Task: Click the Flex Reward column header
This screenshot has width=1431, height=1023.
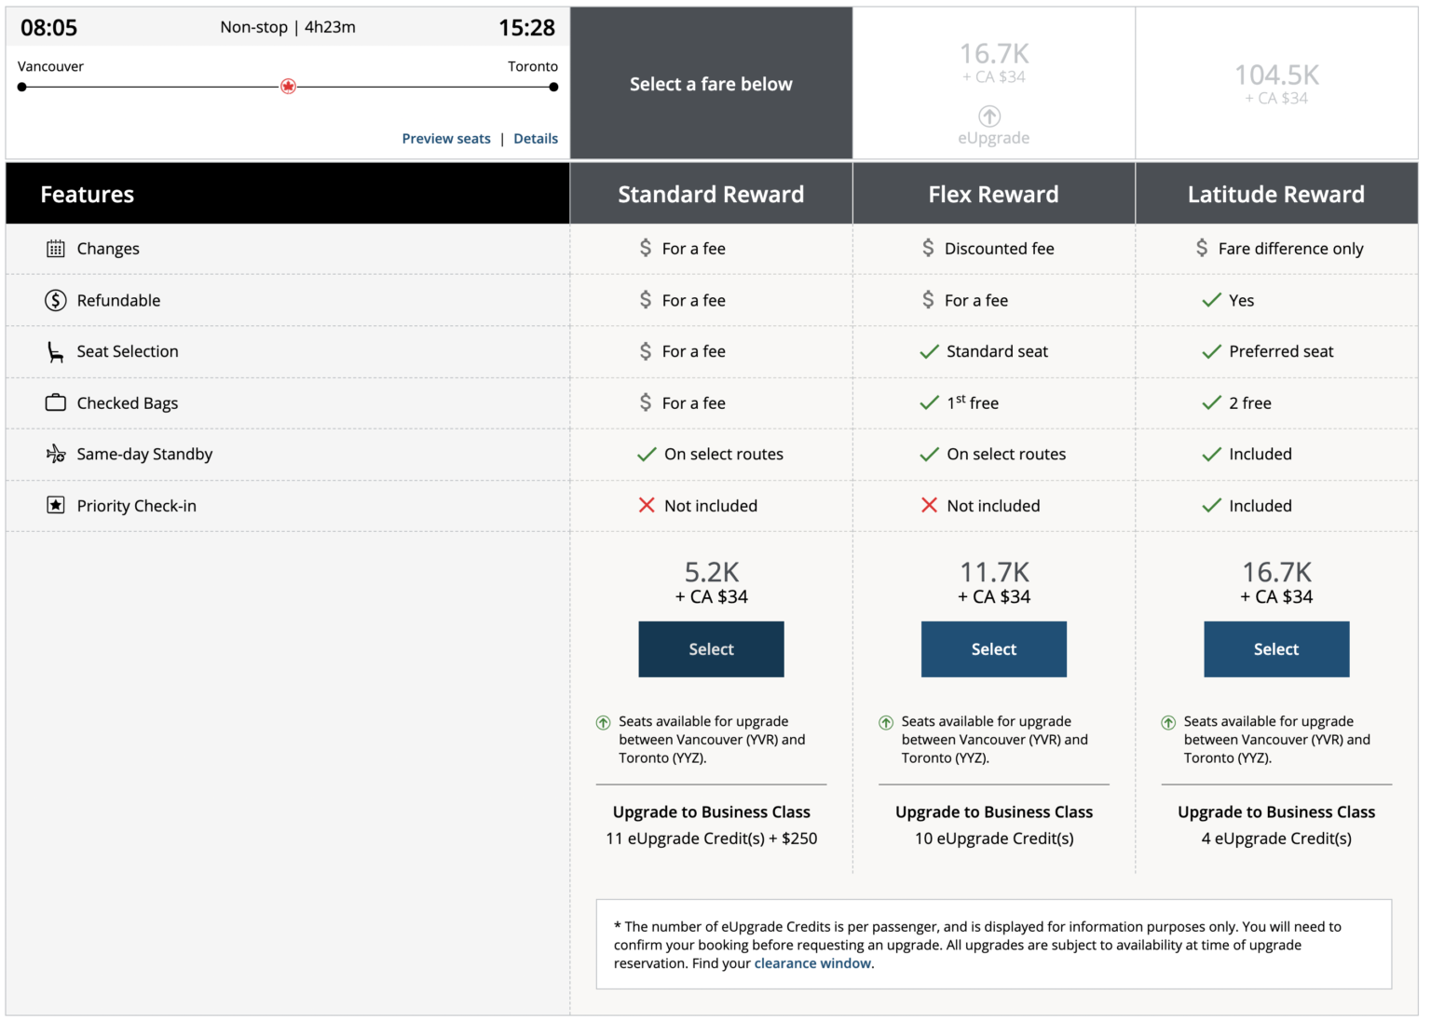Action: tap(993, 193)
